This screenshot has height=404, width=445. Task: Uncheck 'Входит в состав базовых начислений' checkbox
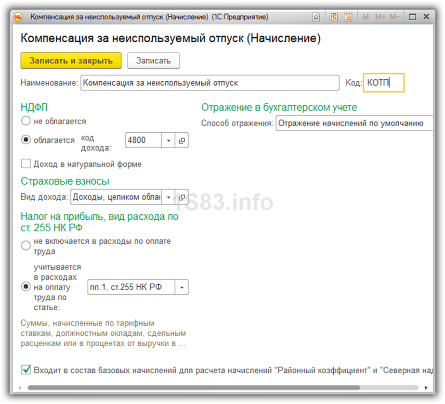pyautogui.click(x=26, y=369)
